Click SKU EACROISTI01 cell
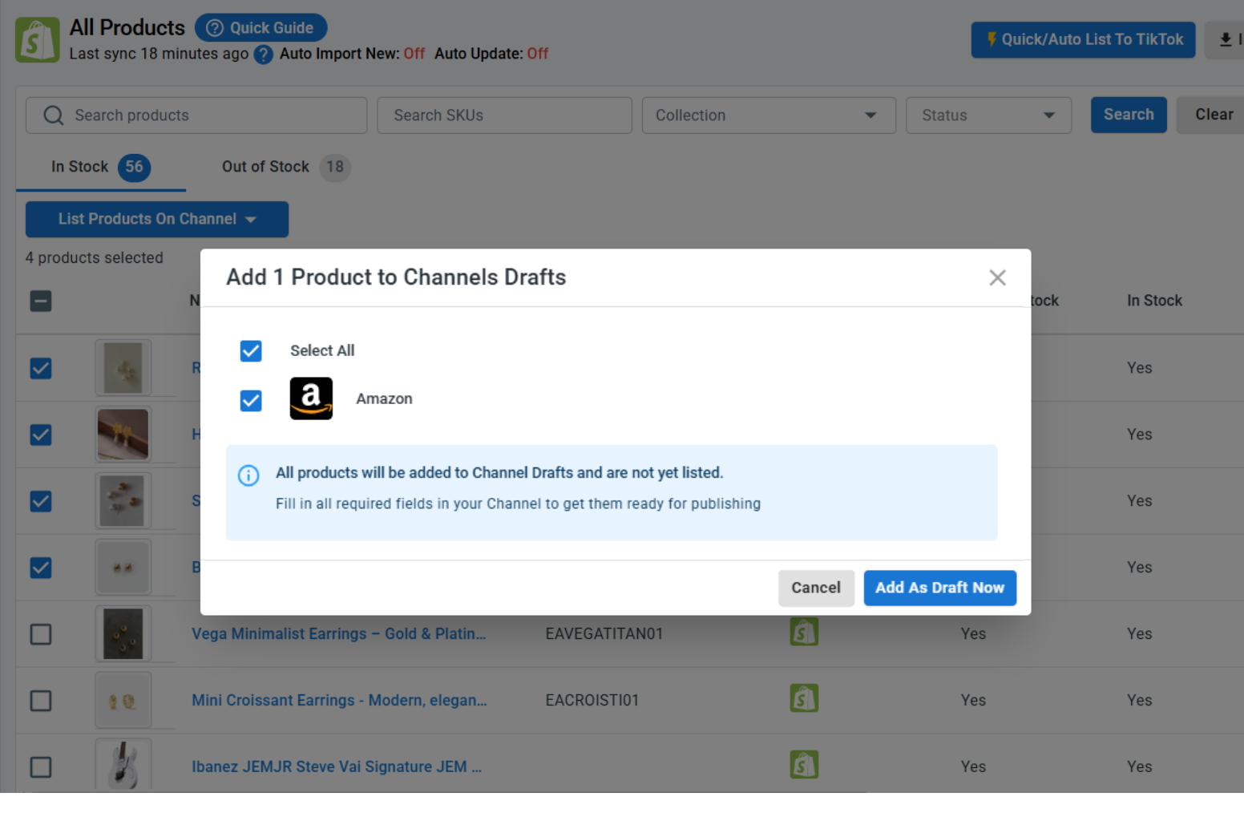The width and height of the screenshot is (1244, 821). 592,701
